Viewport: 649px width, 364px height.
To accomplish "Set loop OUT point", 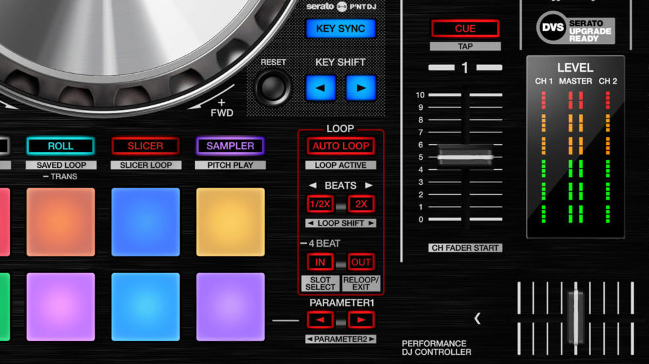I will coord(361,262).
